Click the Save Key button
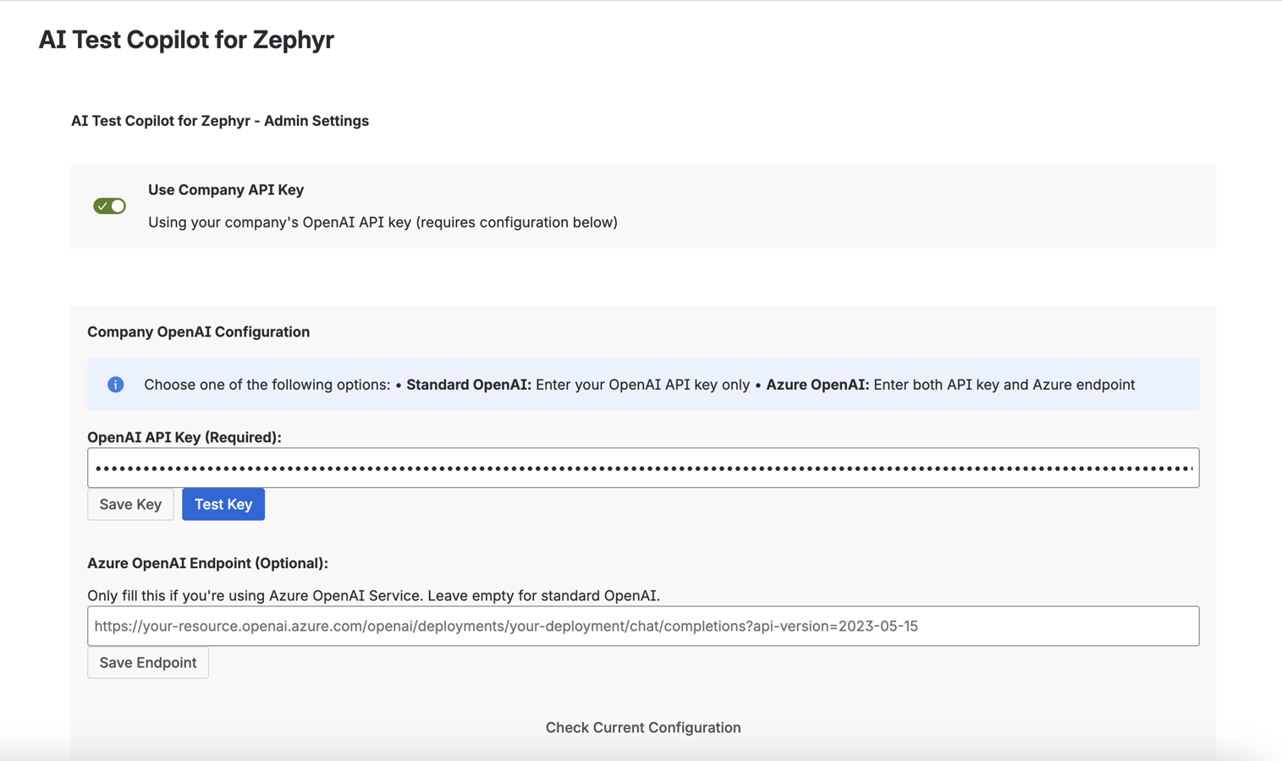1282x761 pixels. [130, 504]
